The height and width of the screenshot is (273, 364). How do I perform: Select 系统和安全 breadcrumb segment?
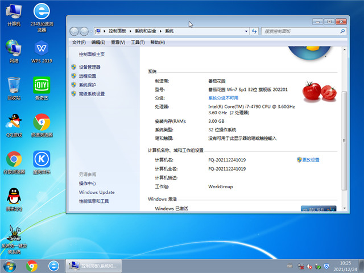[146, 31]
